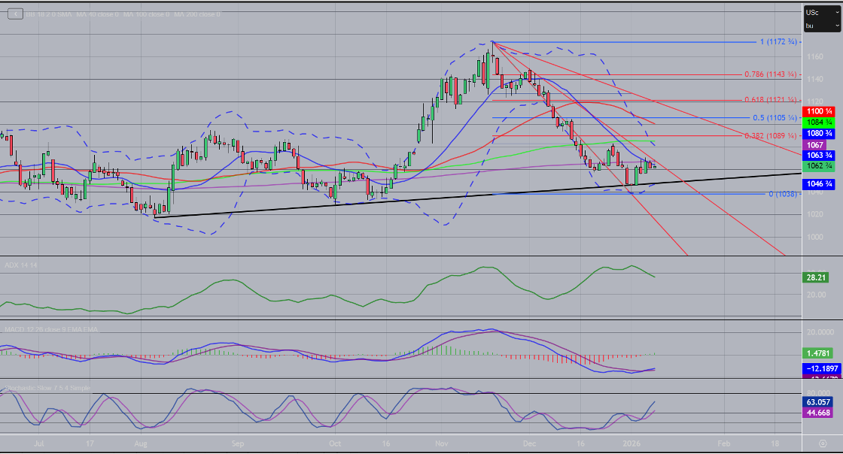Select the purple 1067 price label
Screen dimensions: 843x454
(815, 144)
